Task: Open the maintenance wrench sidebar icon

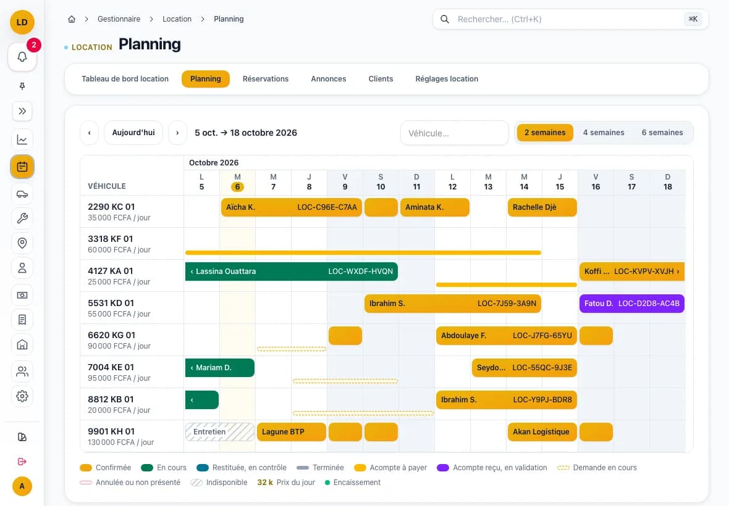Action: [22, 218]
